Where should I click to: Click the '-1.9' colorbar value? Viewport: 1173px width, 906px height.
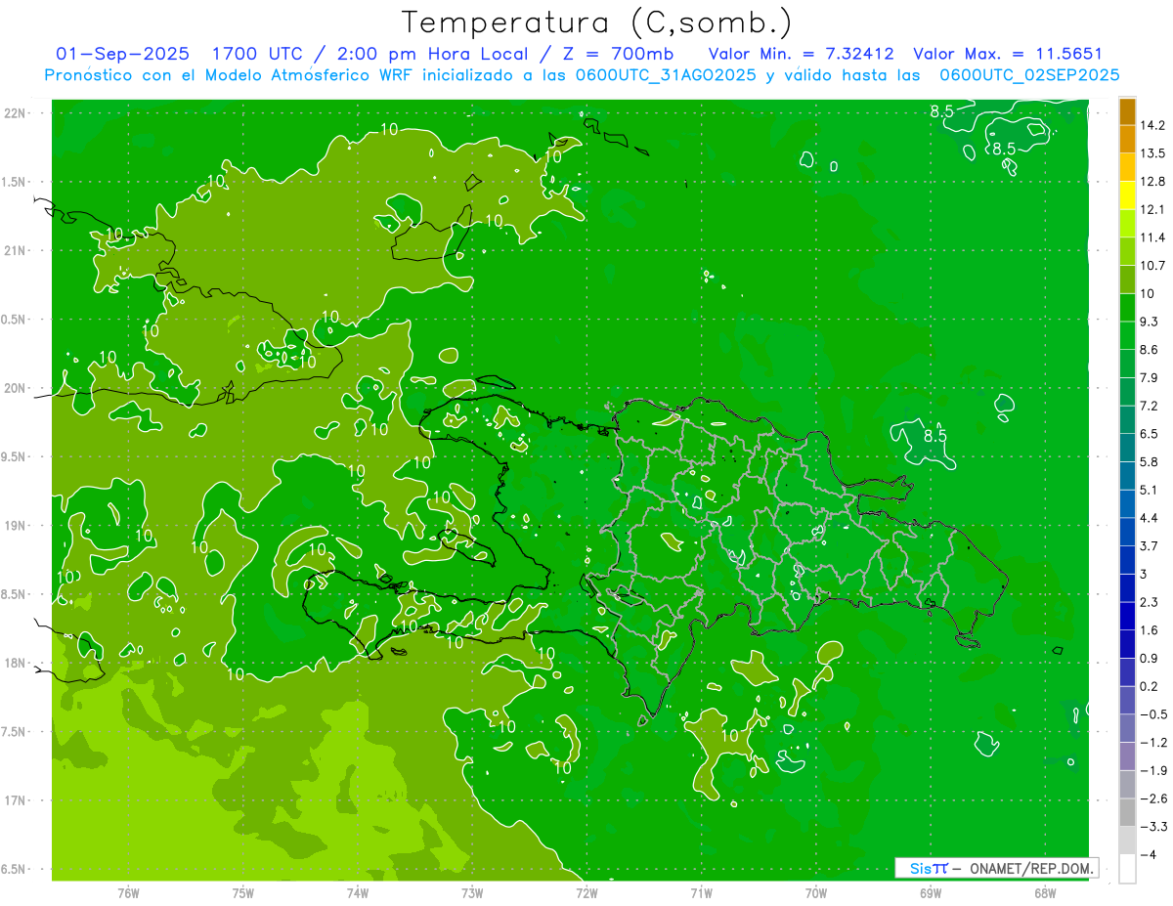click(x=1153, y=770)
